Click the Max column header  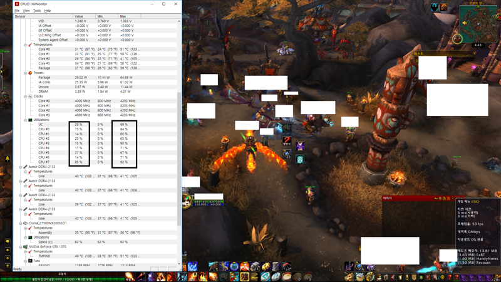tap(130, 16)
